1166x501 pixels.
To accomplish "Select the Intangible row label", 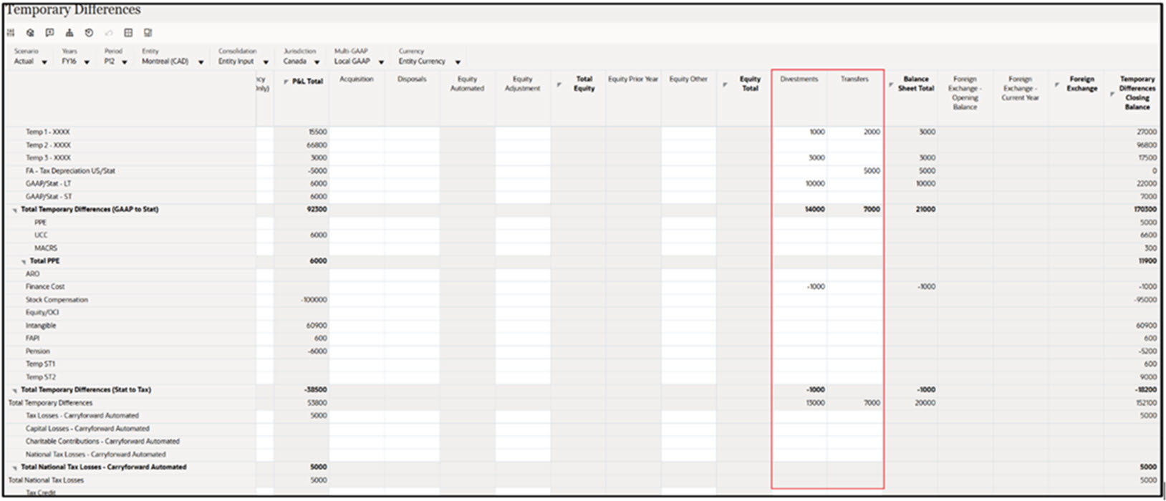I will 41,326.
